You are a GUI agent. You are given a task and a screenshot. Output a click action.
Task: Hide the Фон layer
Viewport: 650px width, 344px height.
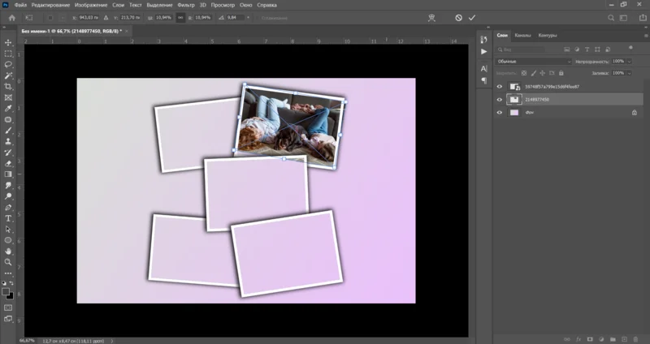pyautogui.click(x=500, y=113)
